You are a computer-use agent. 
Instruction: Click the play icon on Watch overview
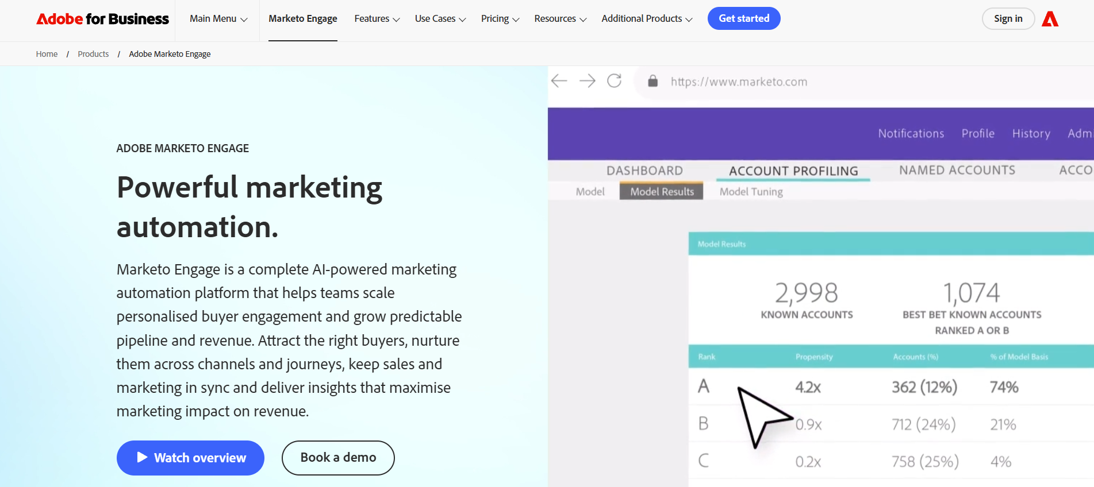point(141,458)
